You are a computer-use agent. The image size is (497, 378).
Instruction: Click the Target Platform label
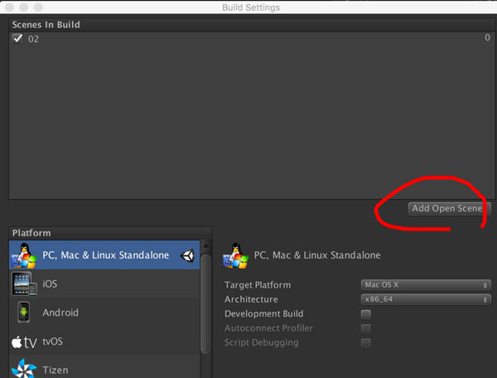coord(258,285)
